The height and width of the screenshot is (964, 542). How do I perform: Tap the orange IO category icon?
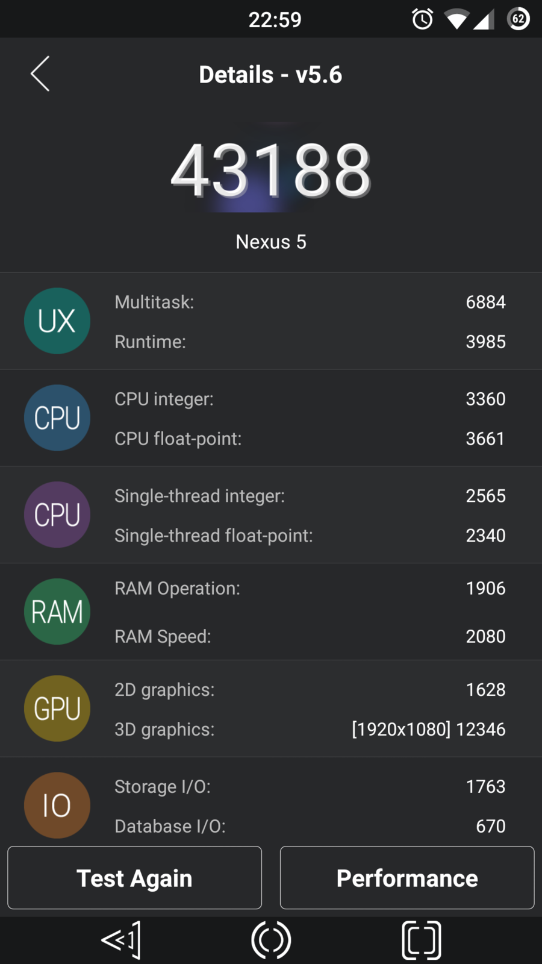pos(57,805)
